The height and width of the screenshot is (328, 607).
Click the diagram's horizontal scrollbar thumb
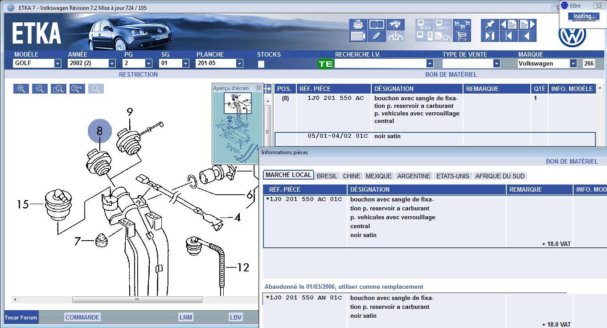[137, 299]
